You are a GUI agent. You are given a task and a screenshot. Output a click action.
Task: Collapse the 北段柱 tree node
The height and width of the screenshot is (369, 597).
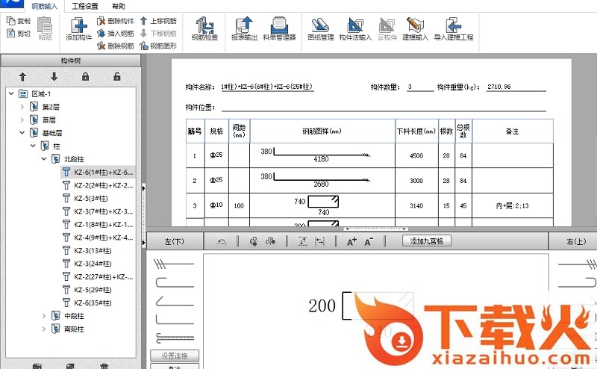pyautogui.click(x=43, y=158)
